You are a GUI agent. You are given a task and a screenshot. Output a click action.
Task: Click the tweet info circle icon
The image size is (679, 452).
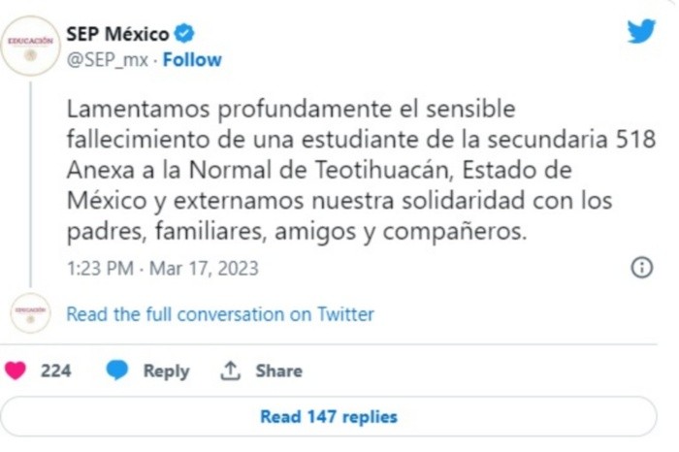[641, 267]
